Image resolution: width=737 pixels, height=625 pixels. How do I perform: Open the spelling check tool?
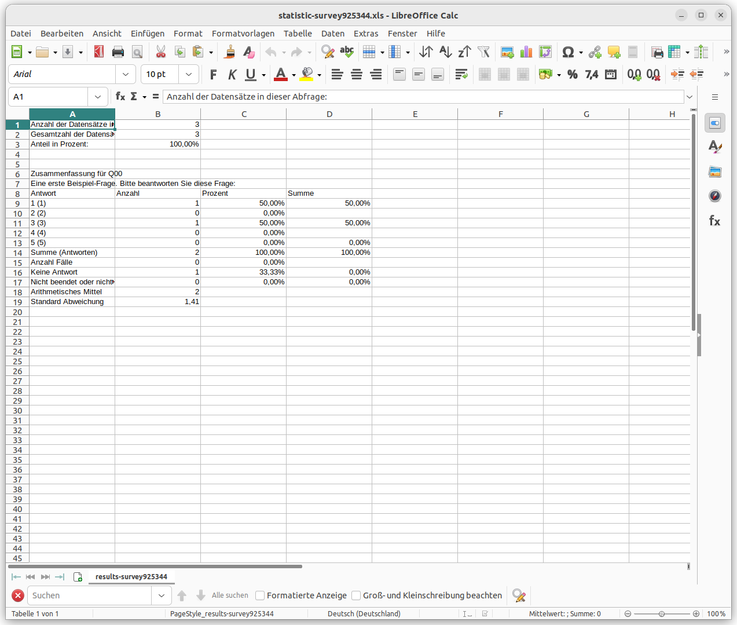click(347, 52)
